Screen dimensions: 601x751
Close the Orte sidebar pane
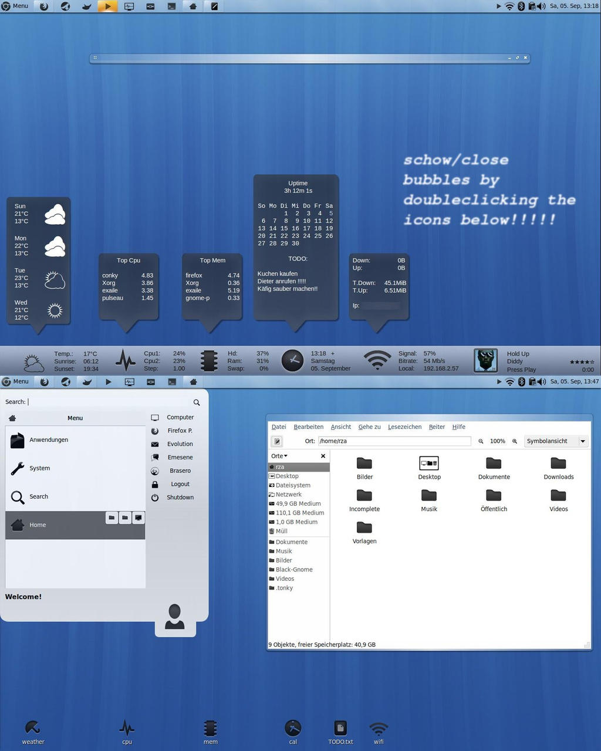(323, 456)
